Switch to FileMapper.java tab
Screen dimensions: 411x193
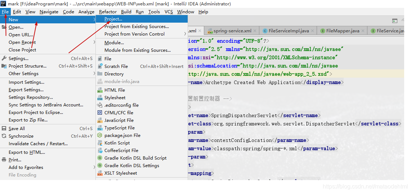tap(343, 31)
